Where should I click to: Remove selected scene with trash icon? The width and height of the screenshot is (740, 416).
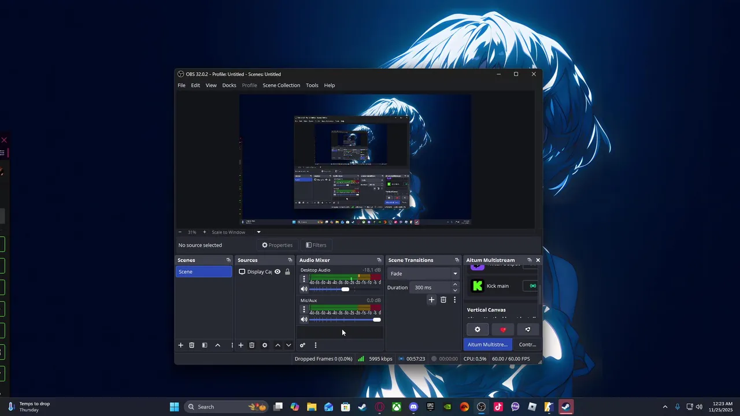192,345
